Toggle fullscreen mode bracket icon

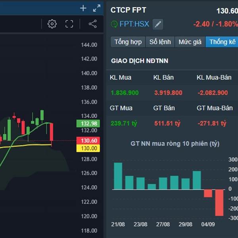click(69, 24)
